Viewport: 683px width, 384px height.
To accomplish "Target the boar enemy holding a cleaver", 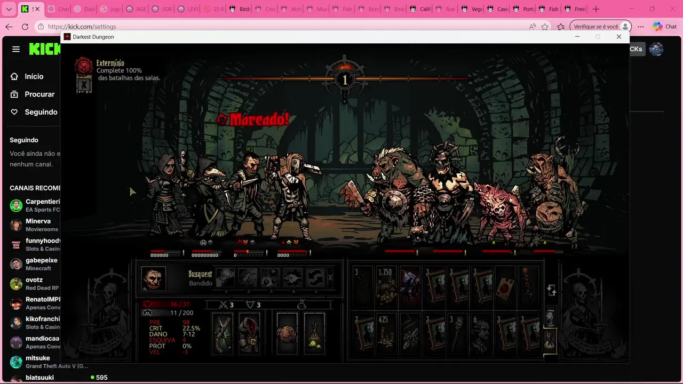I will (392, 195).
